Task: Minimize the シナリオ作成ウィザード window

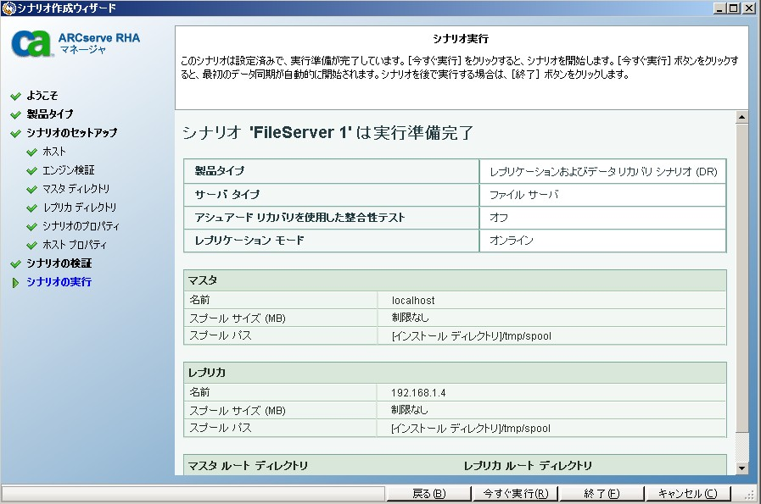Action: 719,8
